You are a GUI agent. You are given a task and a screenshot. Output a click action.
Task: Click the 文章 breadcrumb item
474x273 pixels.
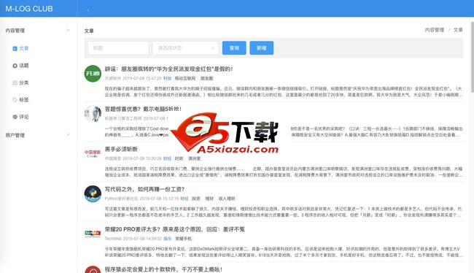coord(458,30)
